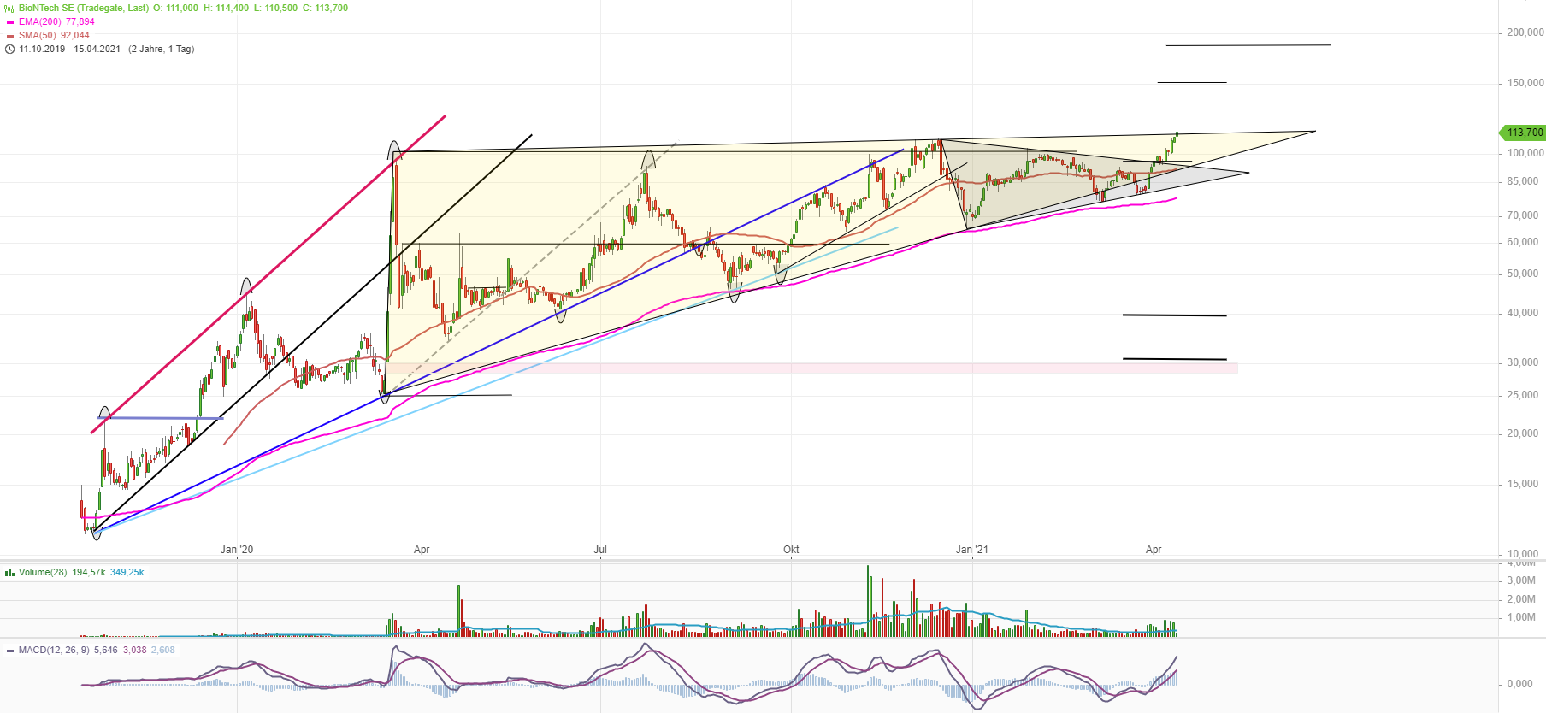This screenshot has width=1546, height=713.
Task: Click the MACD signal value "3,038"
Action: [x=135, y=650]
